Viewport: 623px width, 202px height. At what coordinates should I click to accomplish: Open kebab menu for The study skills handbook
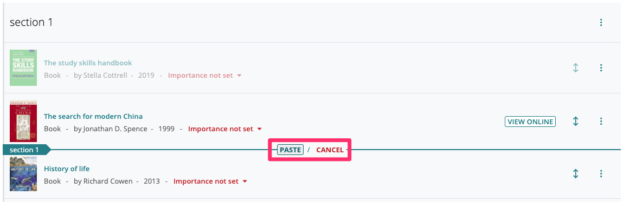[601, 68]
